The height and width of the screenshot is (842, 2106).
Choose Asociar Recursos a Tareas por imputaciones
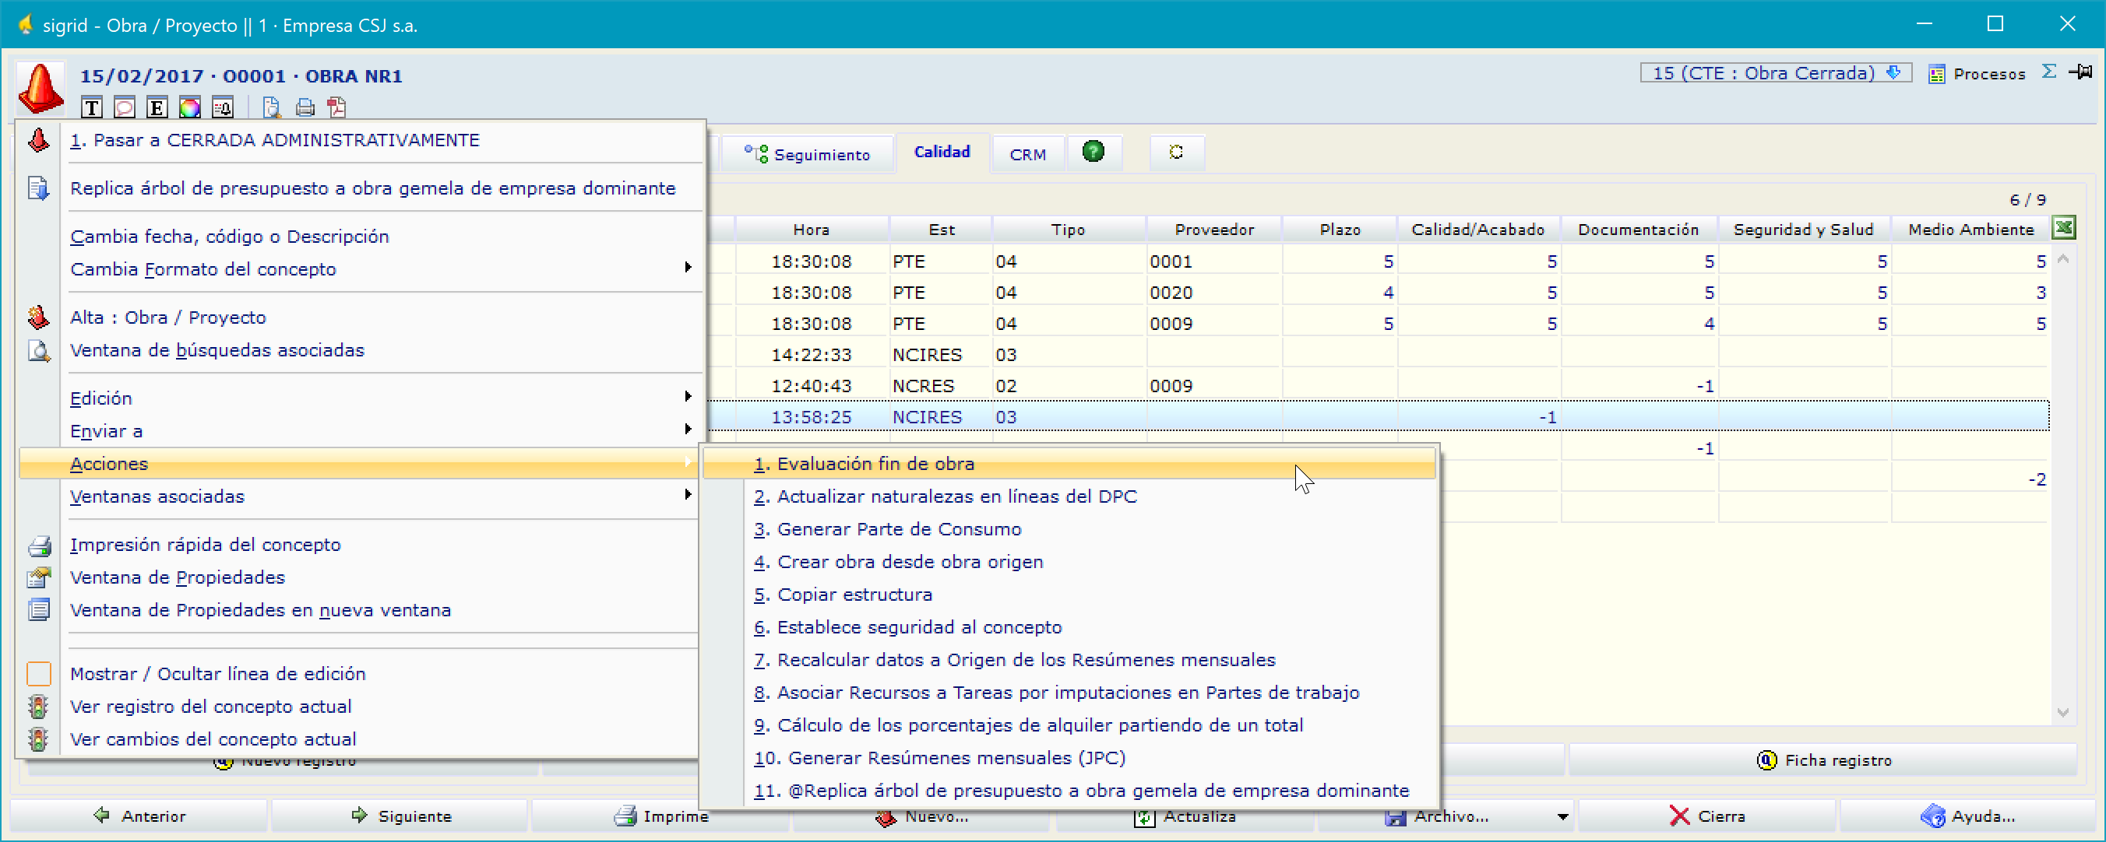[1069, 693]
